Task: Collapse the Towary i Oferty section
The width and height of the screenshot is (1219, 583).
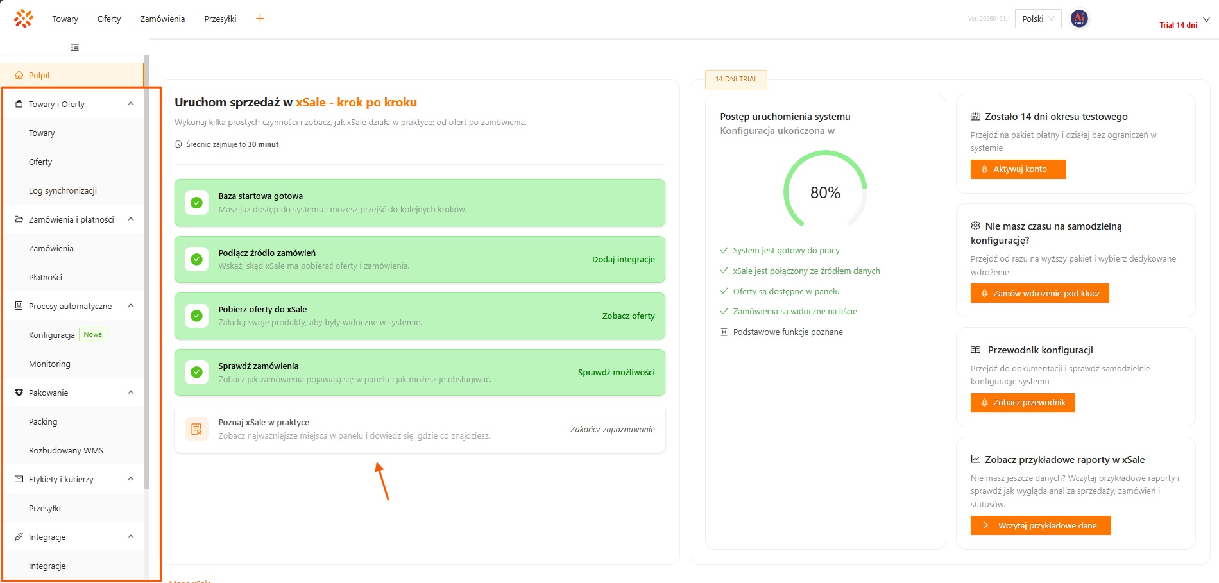Action: 131,104
